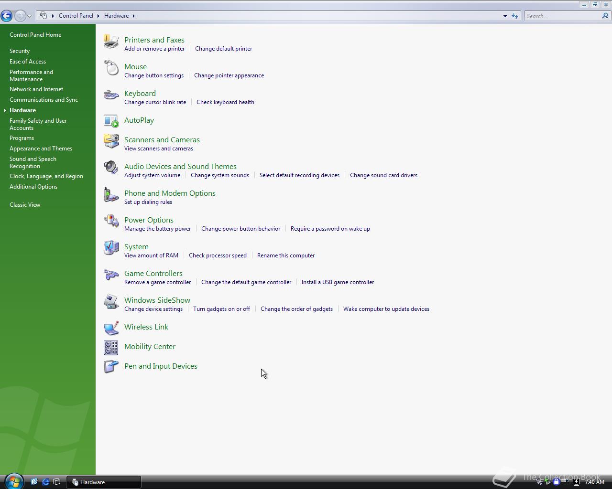Image resolution: width=612 pixels, height=489 pixels.
Task: Open Change pointer appearance link
Action: (x=229, y=75)
